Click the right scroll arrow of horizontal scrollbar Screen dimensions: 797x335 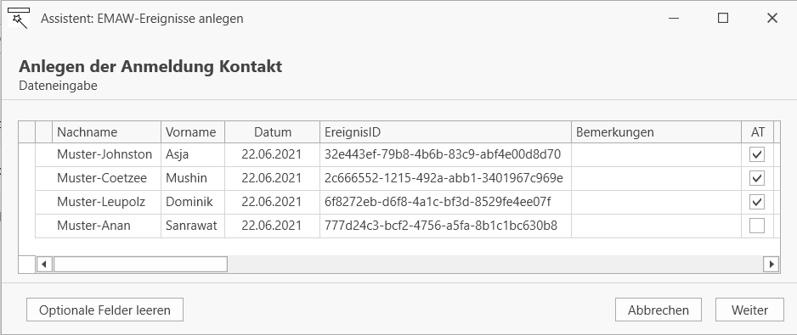pos(772,264)
